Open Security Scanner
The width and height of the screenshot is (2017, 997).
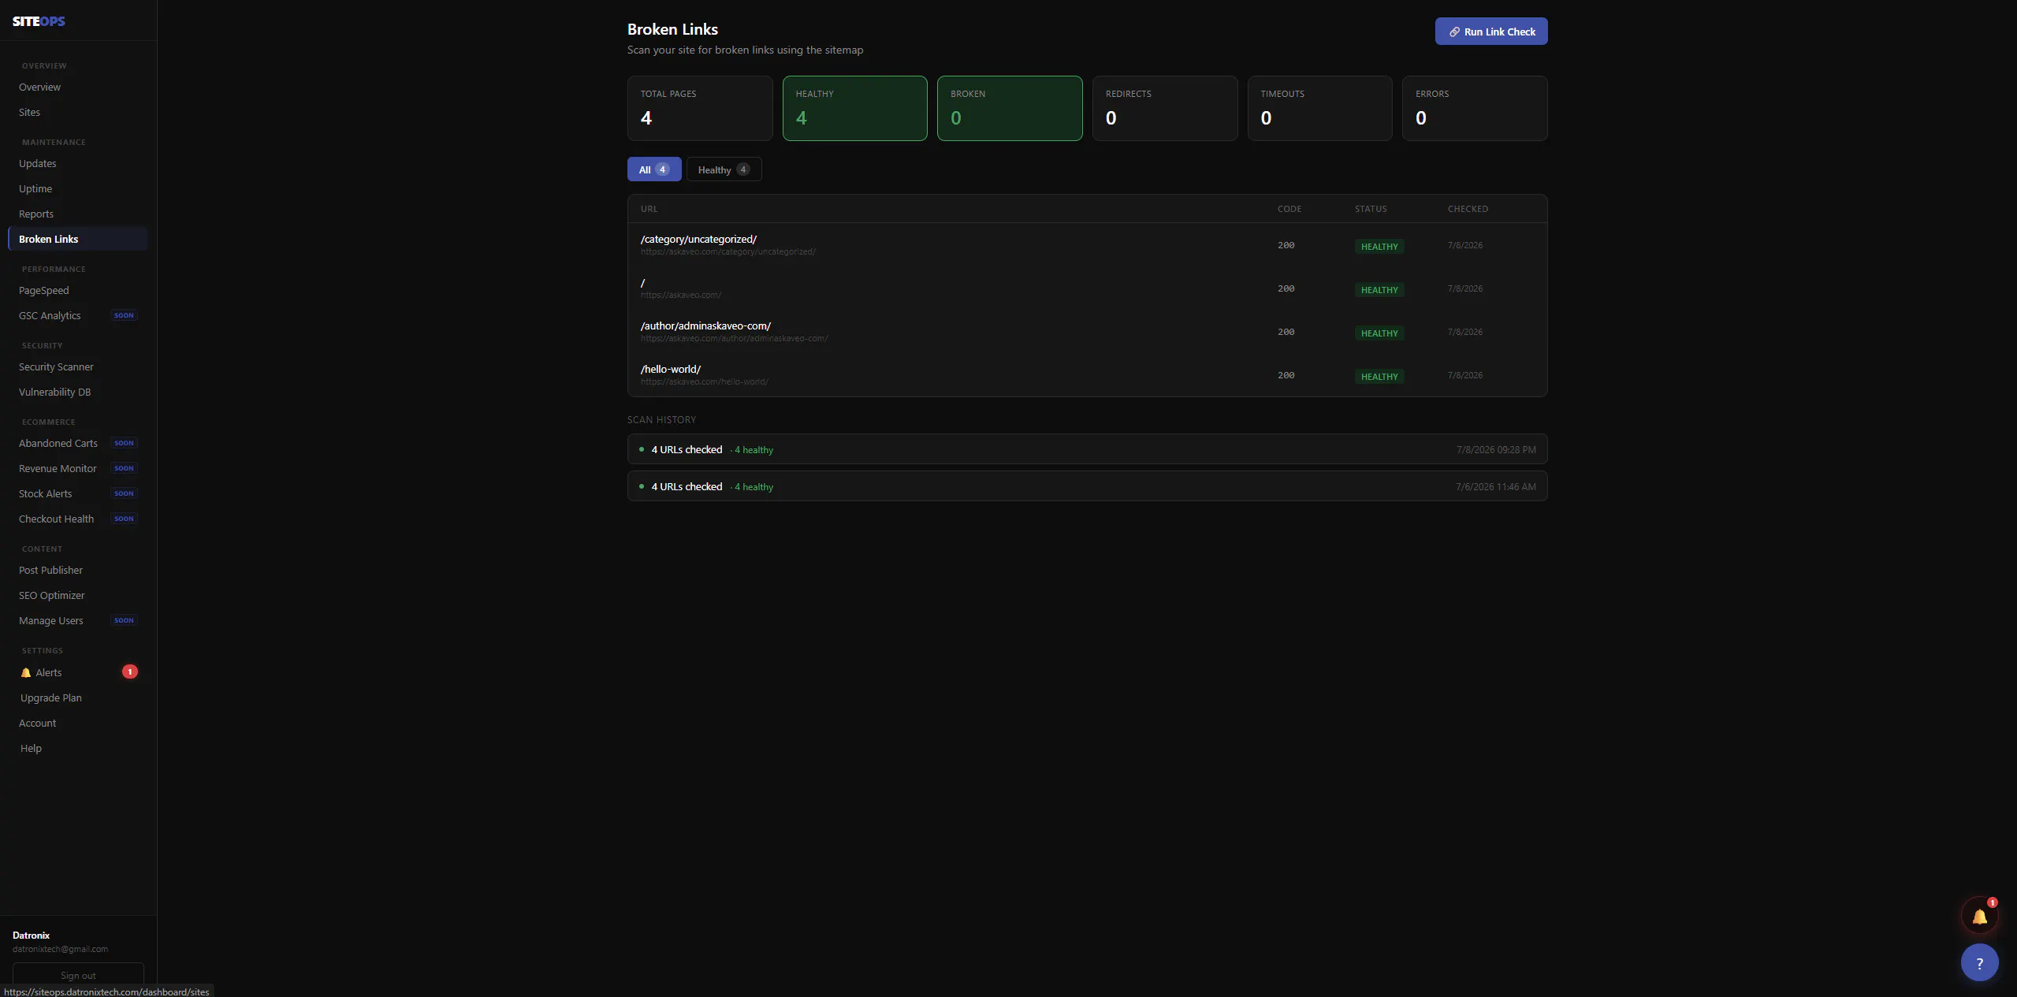77,366
